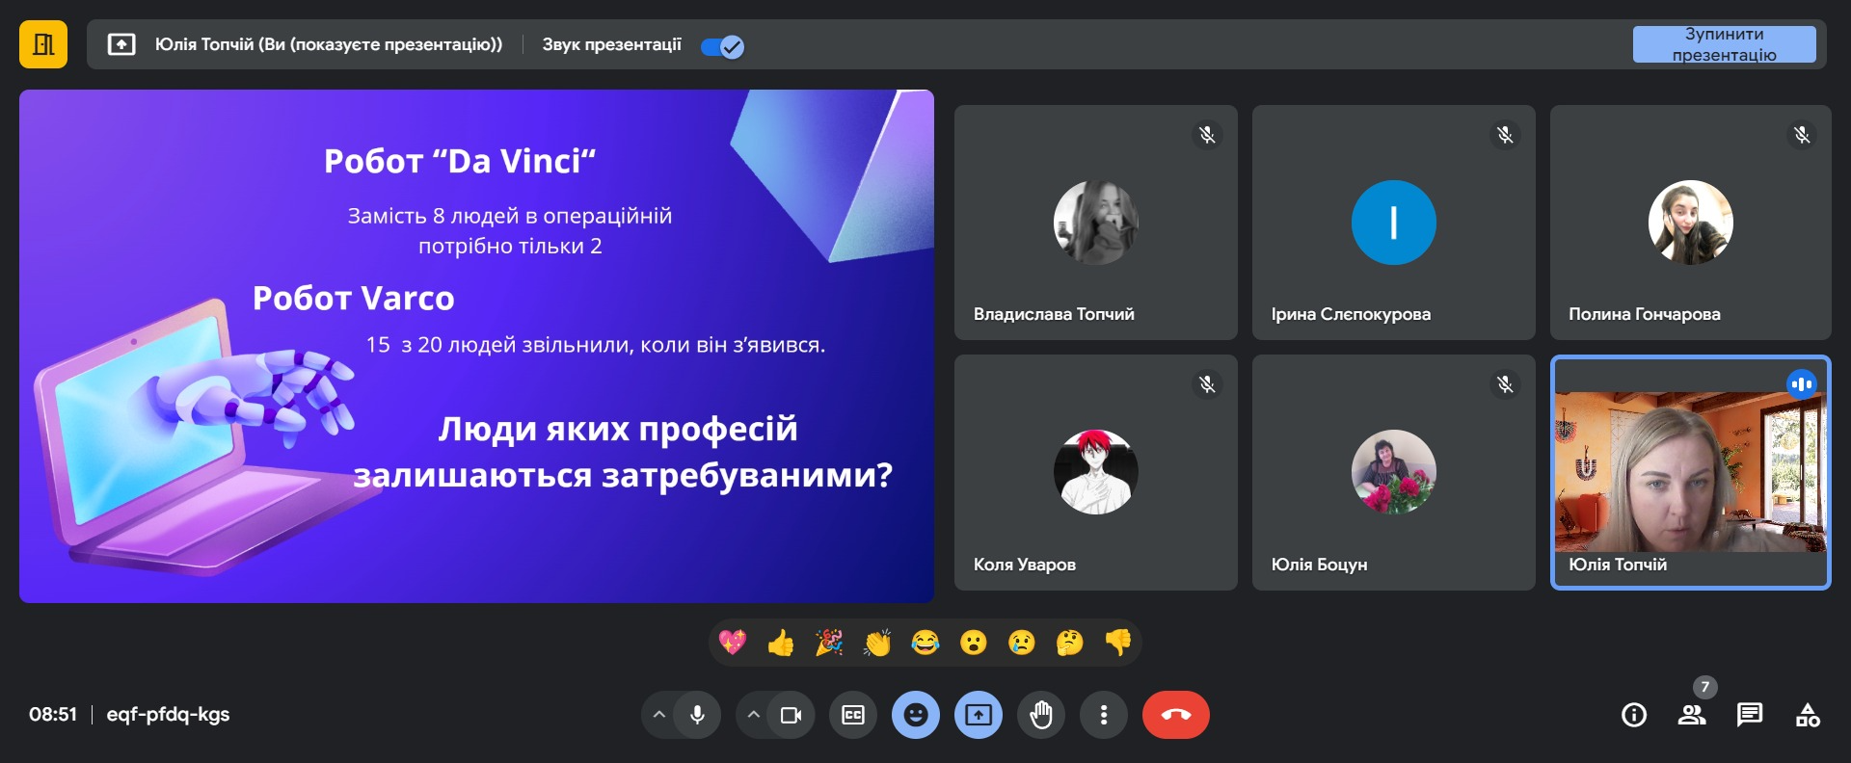1851x763 pixels.
Task: Show the participants list panel
Action: point(1692,715)
